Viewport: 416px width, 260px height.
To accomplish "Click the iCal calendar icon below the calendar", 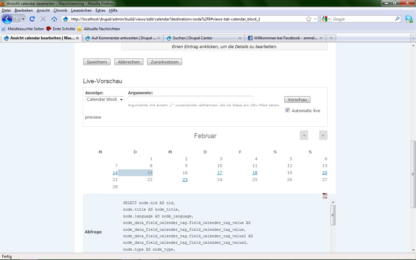I will point(325,196).
